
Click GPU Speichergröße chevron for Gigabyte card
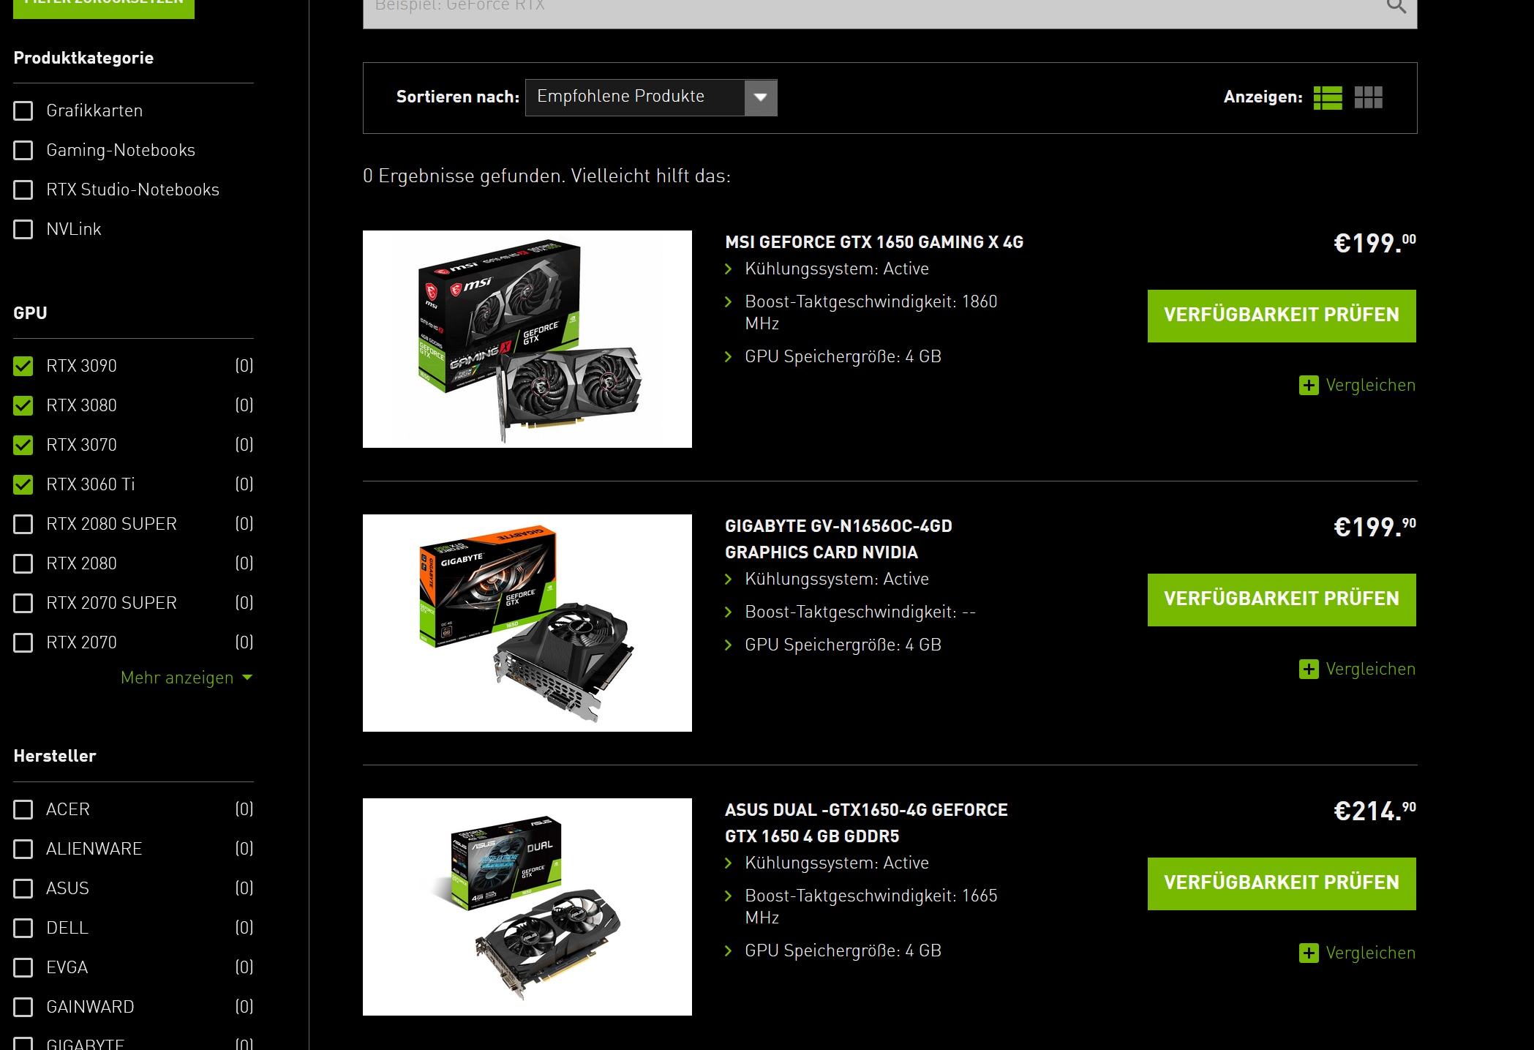(x=729, y=645)
